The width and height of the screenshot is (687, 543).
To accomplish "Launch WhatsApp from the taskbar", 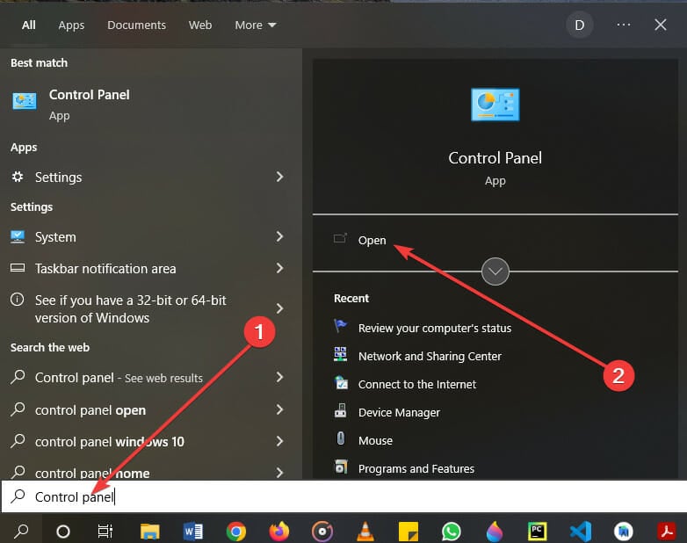I will point(452,532).
